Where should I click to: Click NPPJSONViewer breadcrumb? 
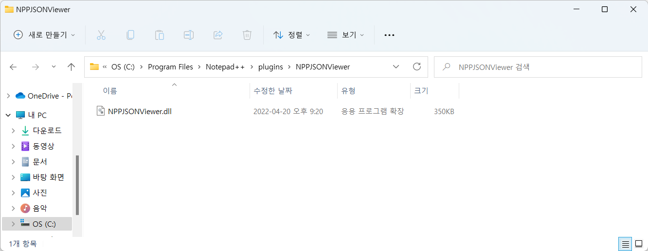point(323,67)
